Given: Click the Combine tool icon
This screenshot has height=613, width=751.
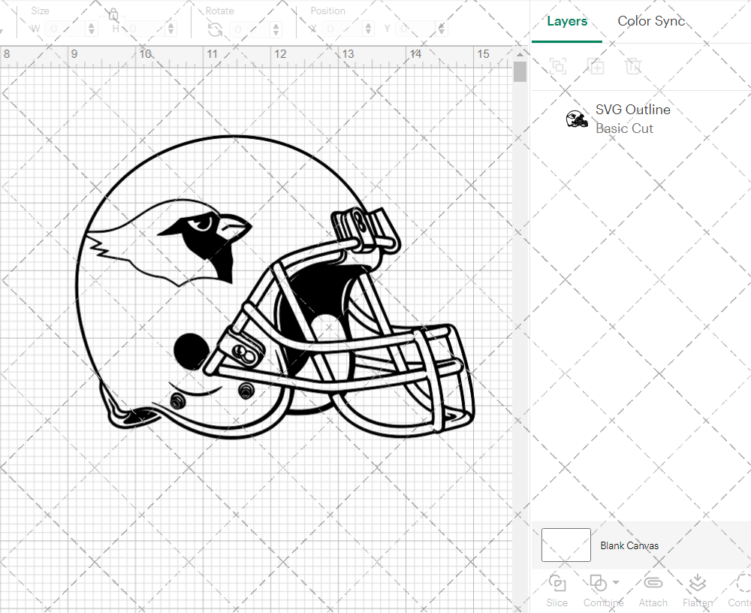Looking at the screenshot, I should coord(599,583).
